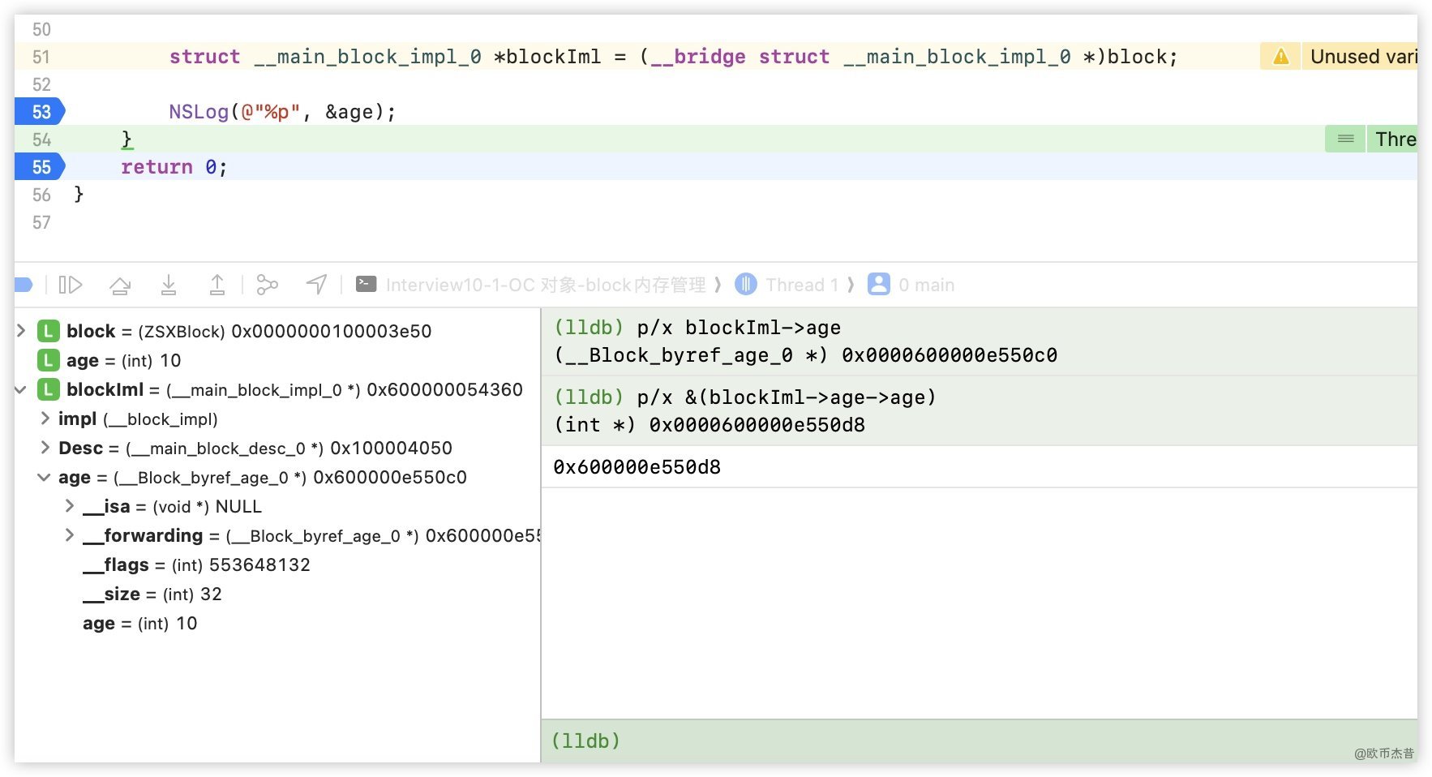Viewport: 1432px width, 777px height.
Task: Click the lldb console input prompt
Action: (811, 741)
